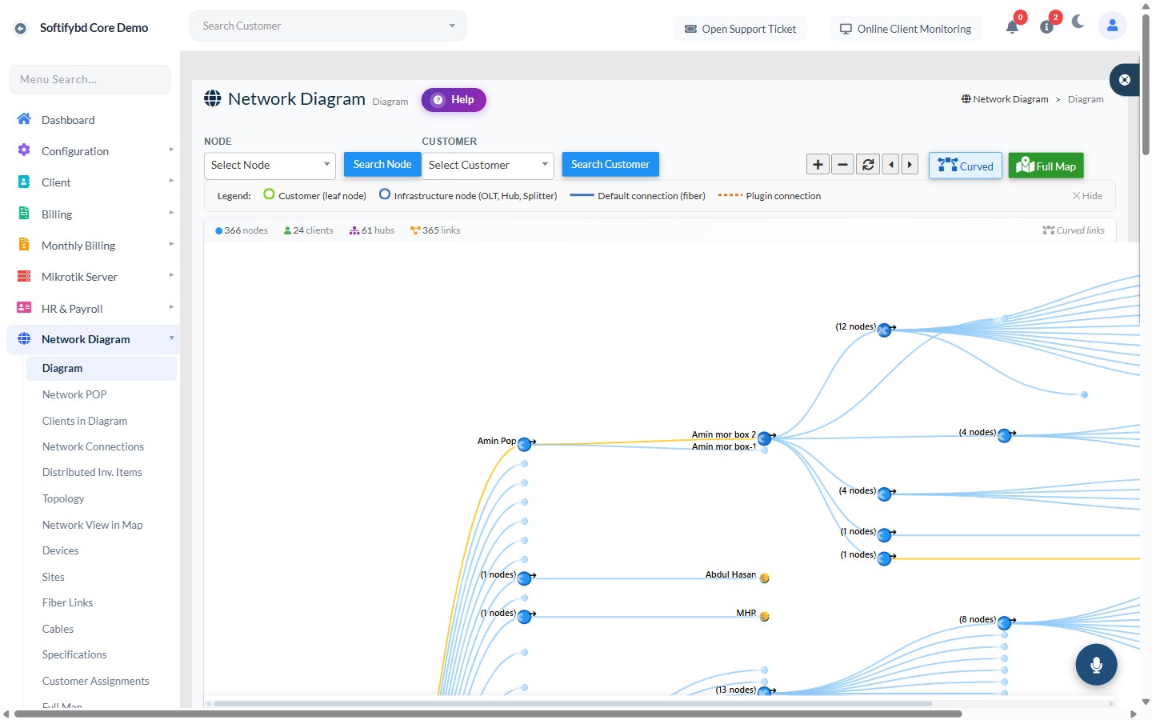
Task: Click the Configuration gear icon
Action: point(24,150)
